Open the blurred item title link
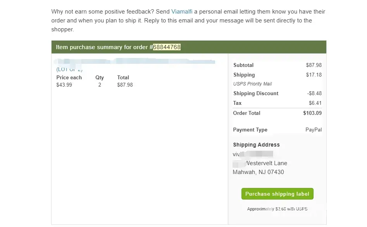Screen dimensions: 367x227 [136, 62]
